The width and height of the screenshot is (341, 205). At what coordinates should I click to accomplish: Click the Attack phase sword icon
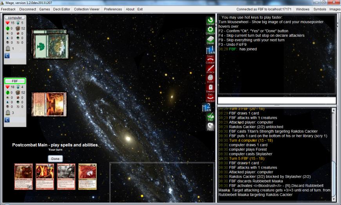[210, 69]
